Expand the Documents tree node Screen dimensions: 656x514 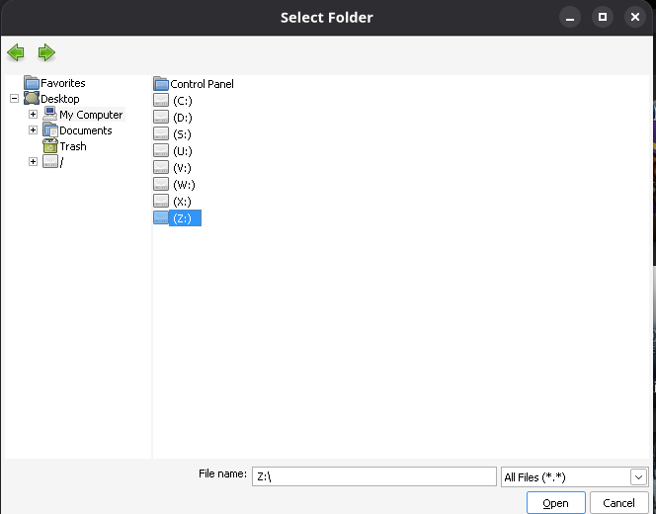33,130
